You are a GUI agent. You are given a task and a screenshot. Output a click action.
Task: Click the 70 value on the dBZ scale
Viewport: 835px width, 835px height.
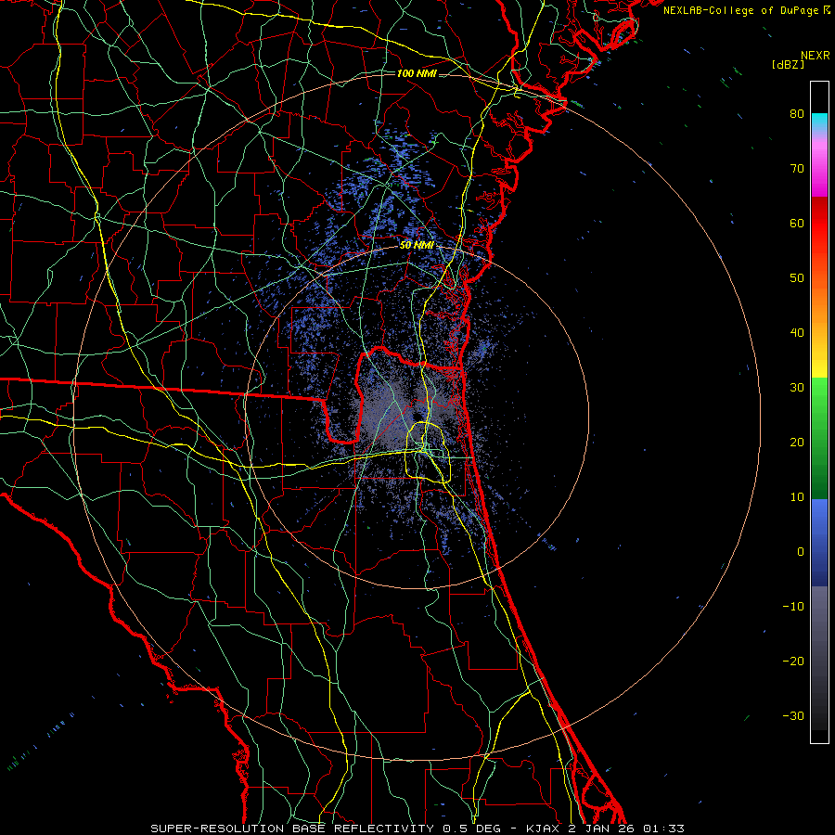797,169
